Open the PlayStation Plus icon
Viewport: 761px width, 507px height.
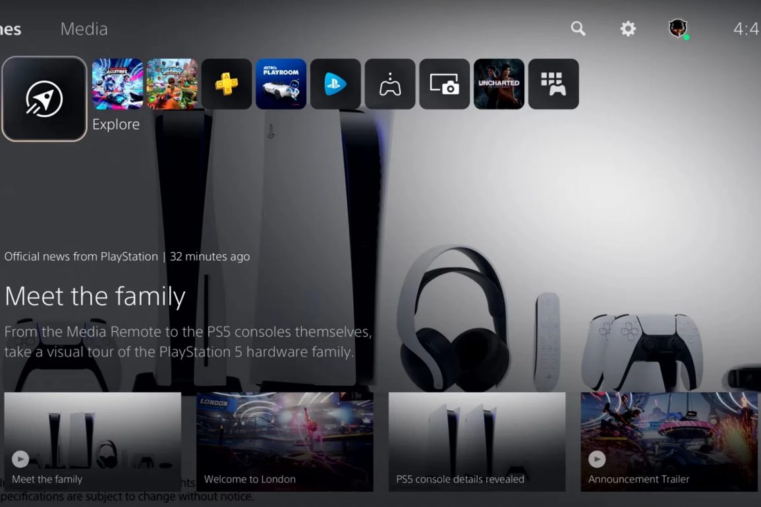227,84
